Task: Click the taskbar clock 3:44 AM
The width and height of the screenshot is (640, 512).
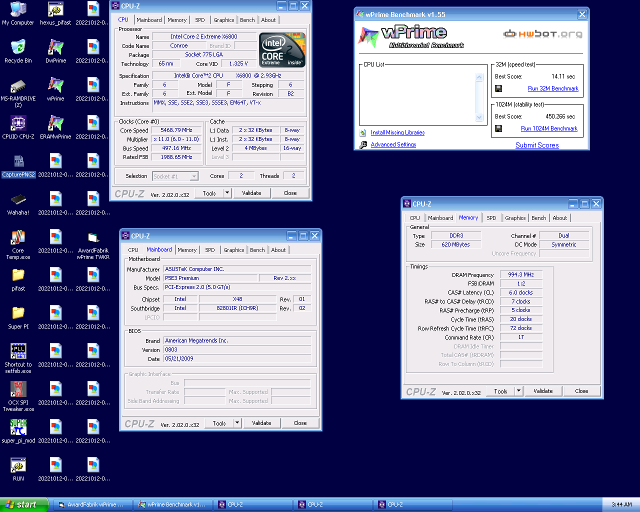Action: click(x=621, y=504)
